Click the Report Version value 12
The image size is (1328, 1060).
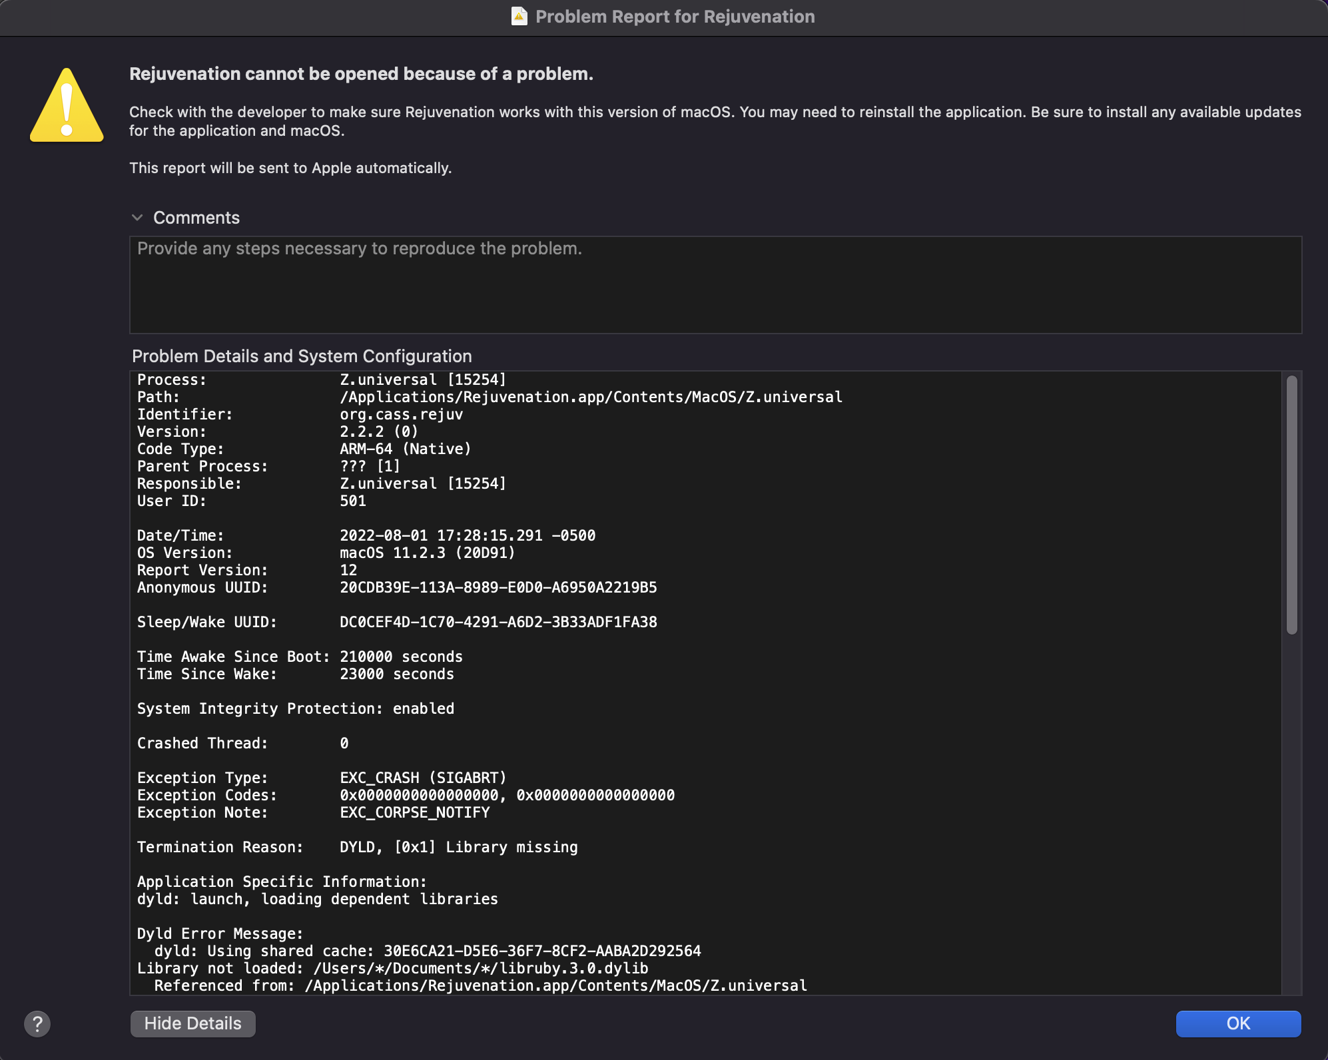tap(348, 570)
